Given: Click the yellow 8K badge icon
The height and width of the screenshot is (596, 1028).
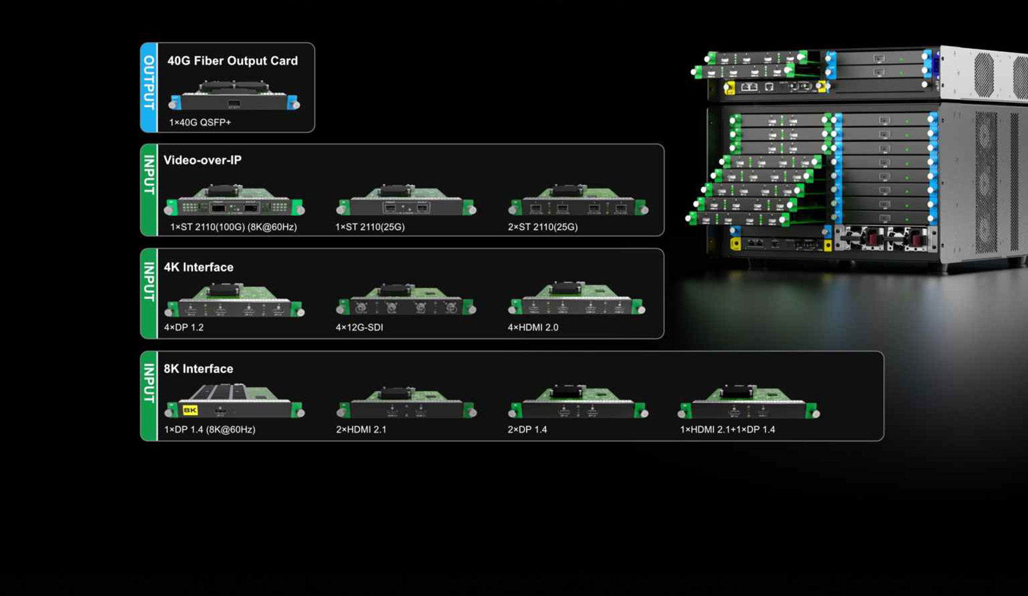Looking at the screenshot, I should [x=190, y=410].
